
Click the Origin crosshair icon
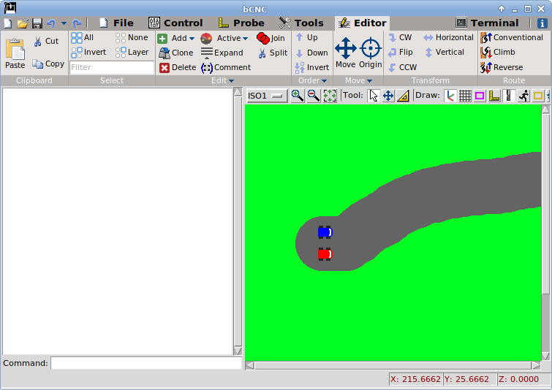point(371,49)
